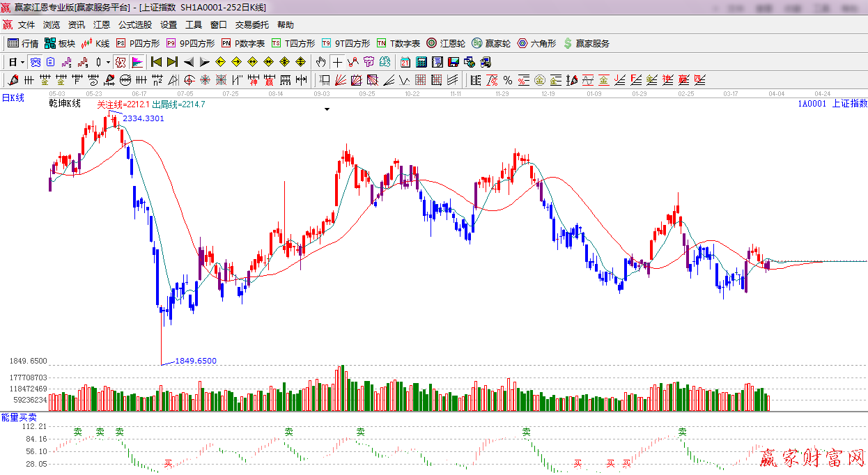Click the calculator icon in toolbar
Viewport: 868px width, 475px height.
coord(421,62)
